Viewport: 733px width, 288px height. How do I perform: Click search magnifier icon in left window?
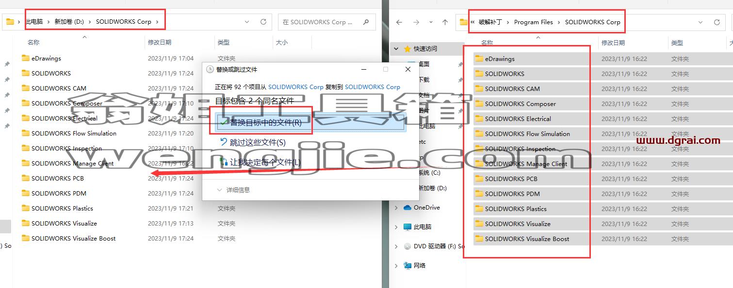pyautogui.click(x=366, y=22)
